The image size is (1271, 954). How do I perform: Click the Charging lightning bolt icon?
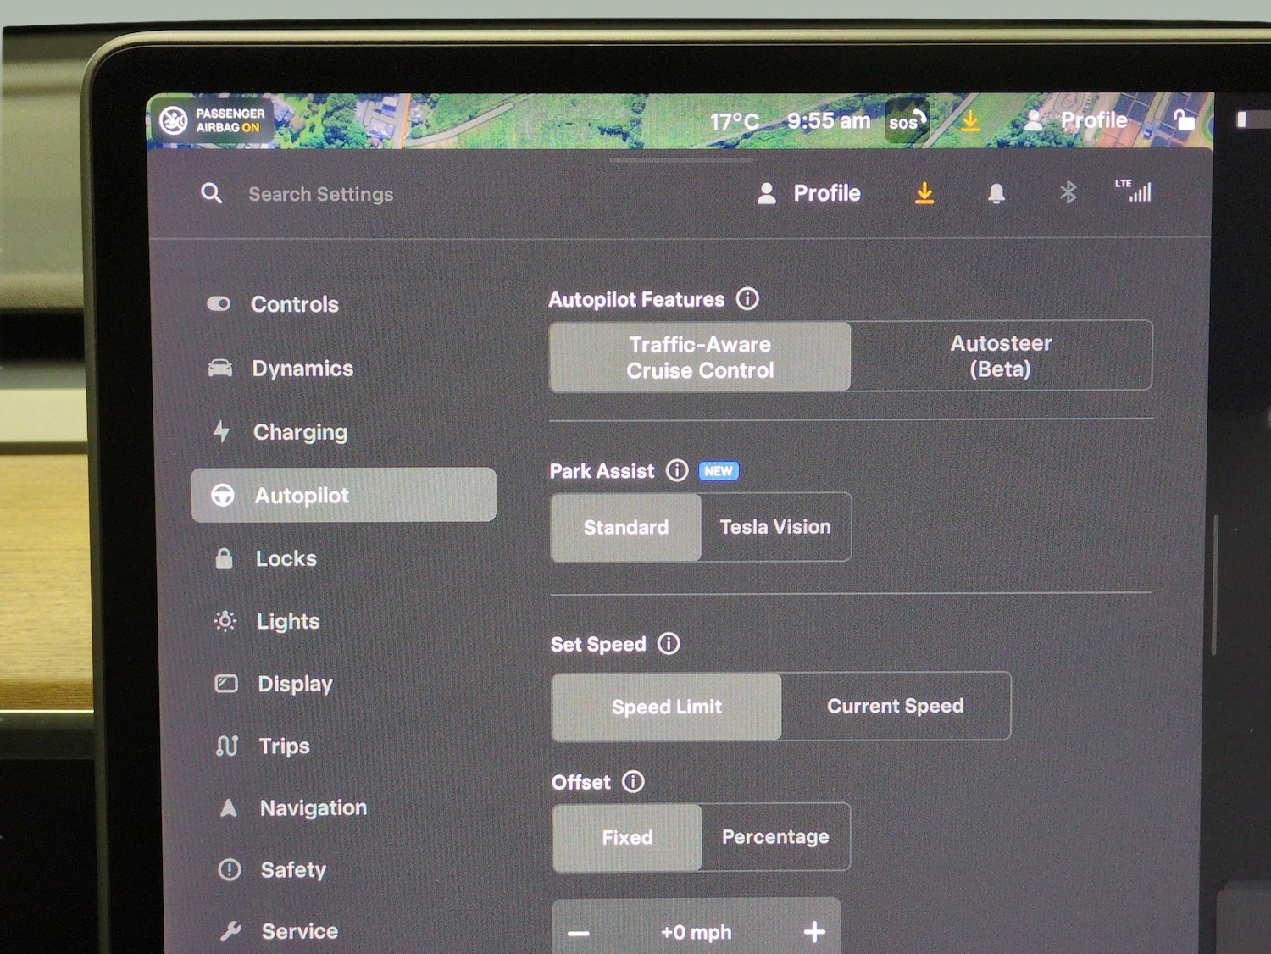[x=221, y=431]
